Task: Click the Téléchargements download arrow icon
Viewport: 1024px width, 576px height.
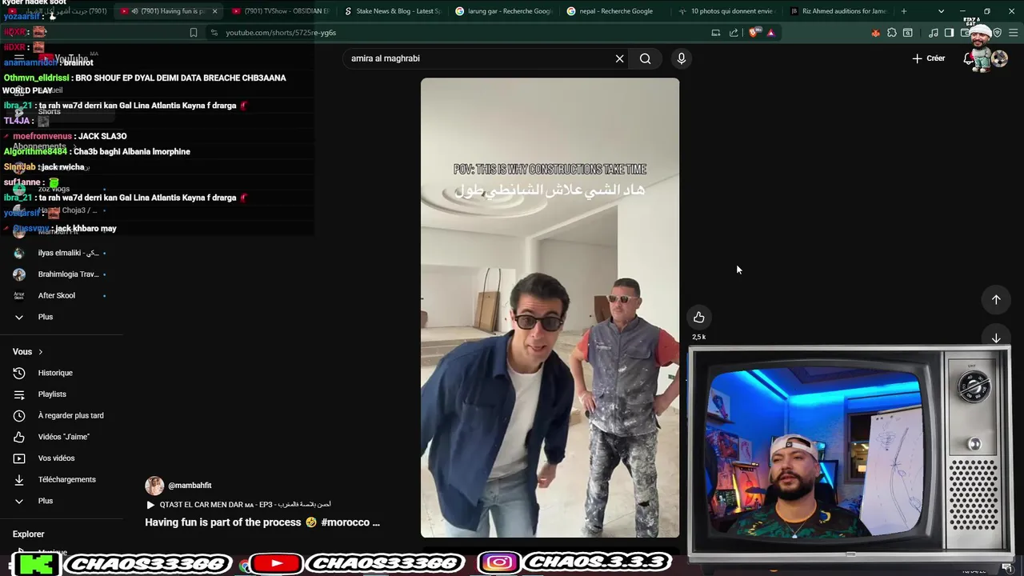Action: [19, 479]
